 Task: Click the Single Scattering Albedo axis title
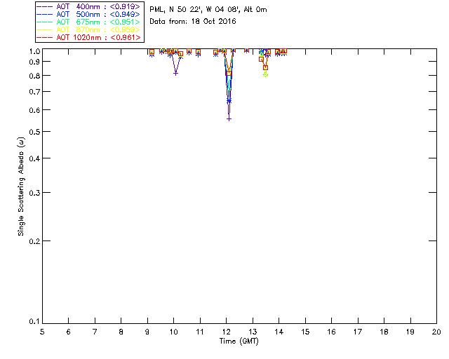[x=21, y=187]
